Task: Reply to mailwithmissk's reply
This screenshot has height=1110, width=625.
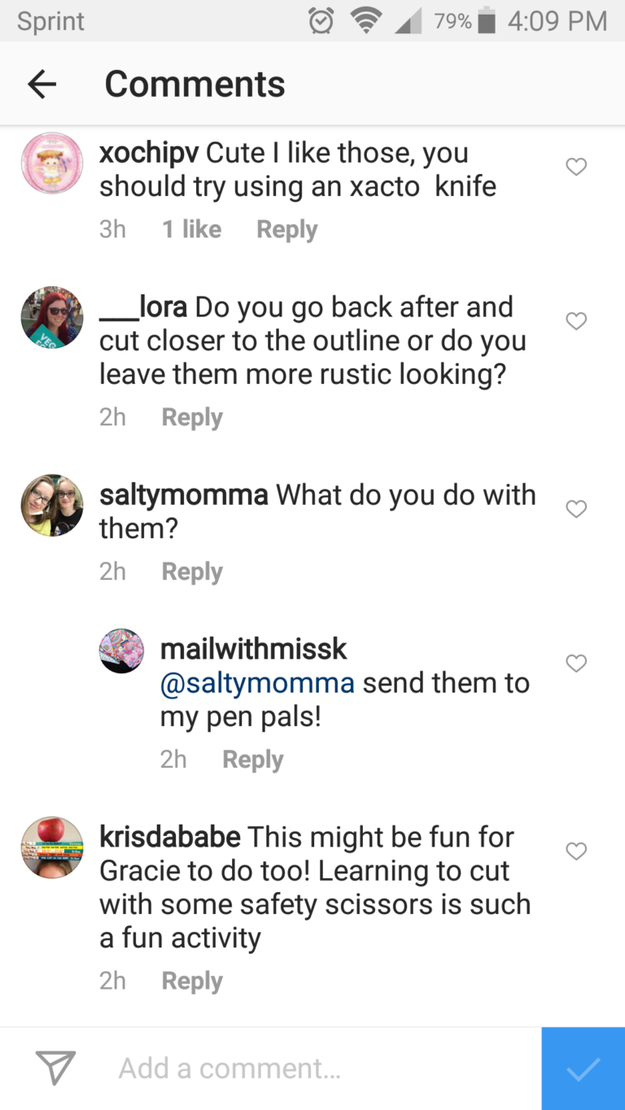Action: tap(253, 760)
